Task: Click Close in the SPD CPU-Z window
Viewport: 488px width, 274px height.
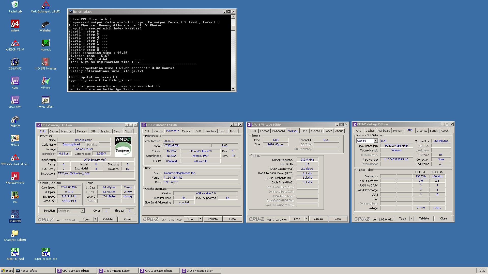Action: coord(444,218)
